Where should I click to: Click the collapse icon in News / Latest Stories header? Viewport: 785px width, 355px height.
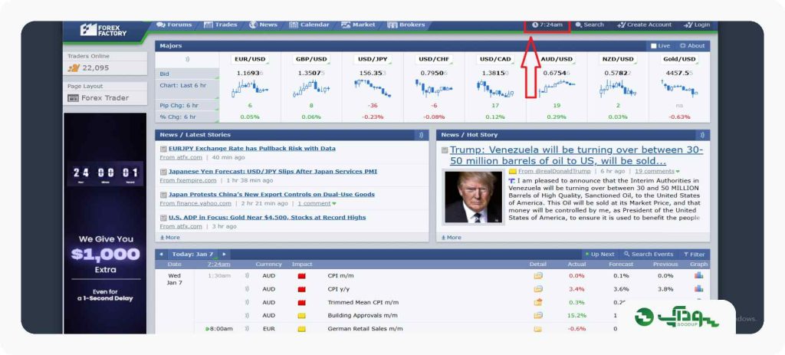pos(421,135)
